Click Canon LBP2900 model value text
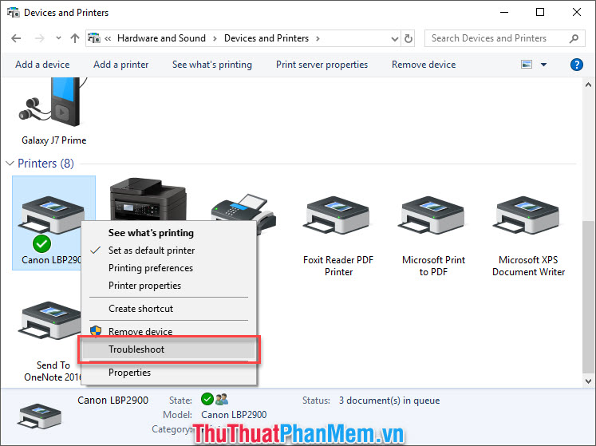Viewport: 596px width, 446px height. pyautogui.click(x=234, y=414)
